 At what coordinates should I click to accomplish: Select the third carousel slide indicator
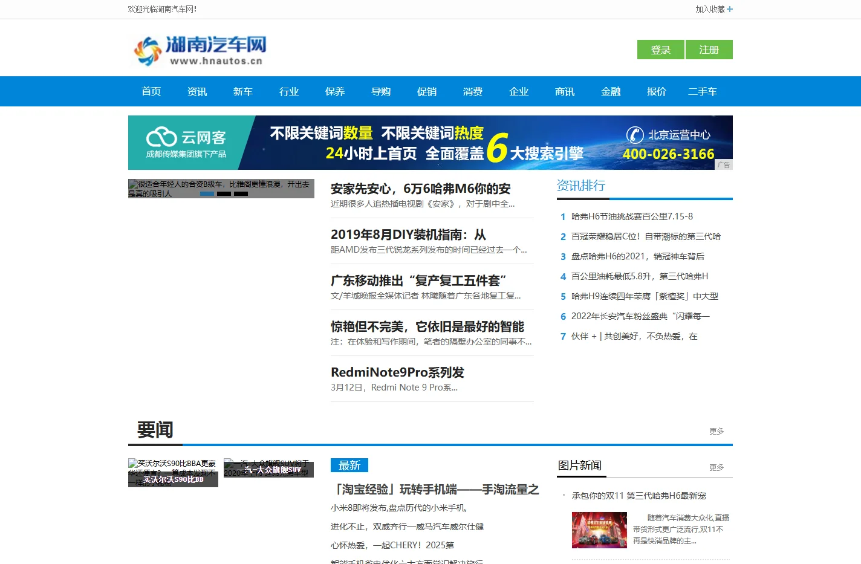click(x=241, y=194)
